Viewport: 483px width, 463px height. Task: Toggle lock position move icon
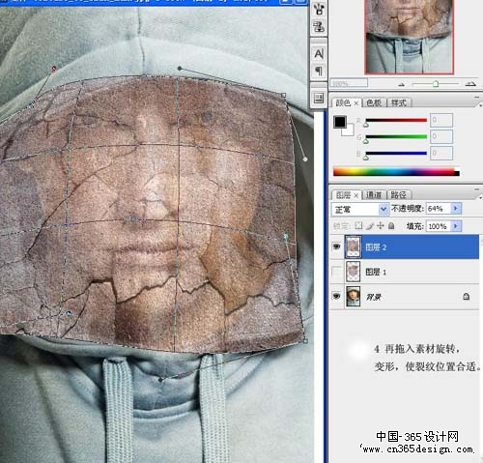click(x=381, y=225)
